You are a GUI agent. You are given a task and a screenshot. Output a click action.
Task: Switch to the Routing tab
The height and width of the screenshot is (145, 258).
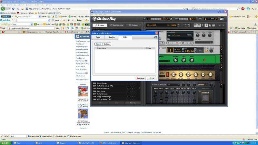pos(112,37)
